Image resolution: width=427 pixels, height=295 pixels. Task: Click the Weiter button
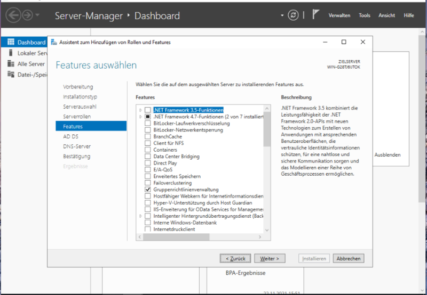270,258
